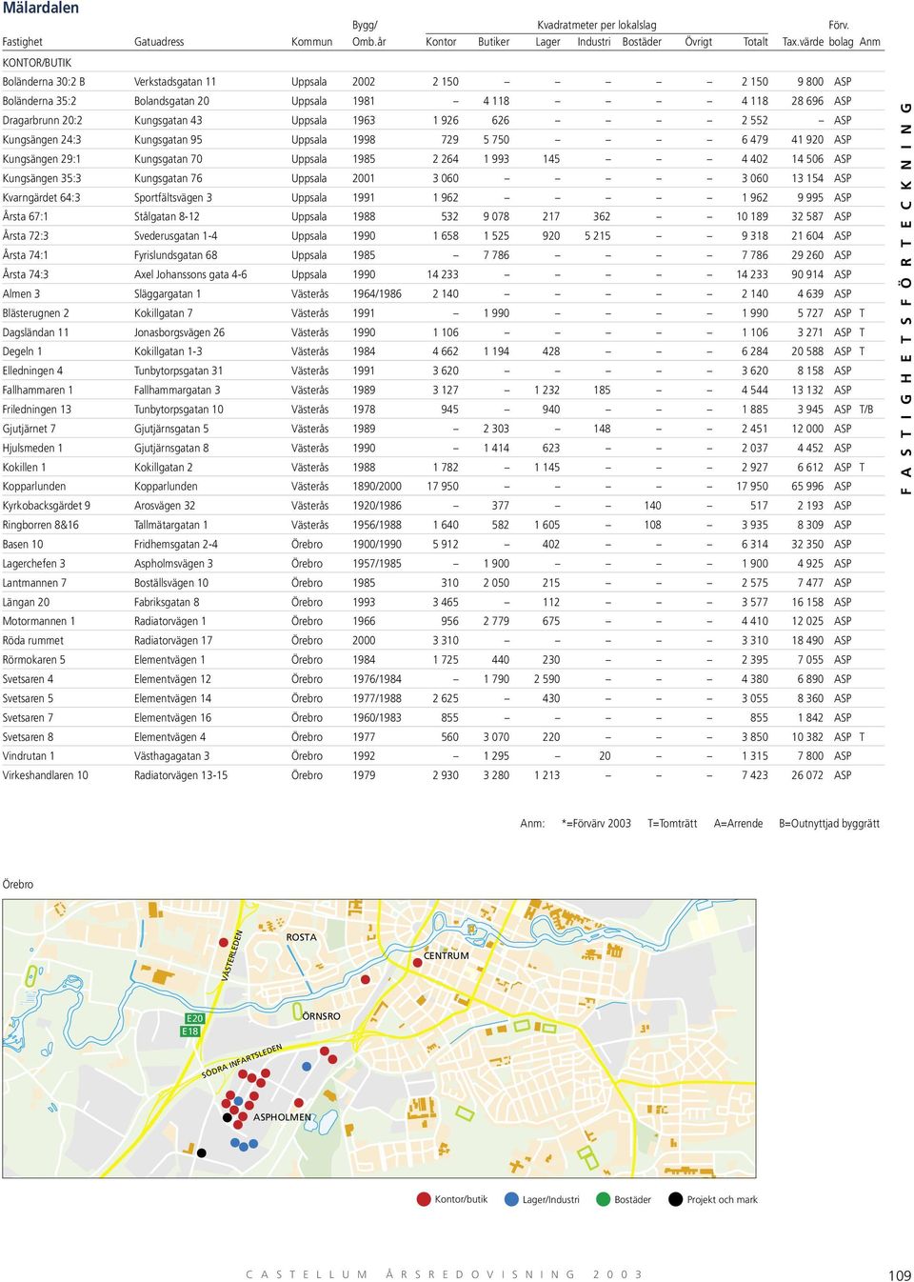The width and height of the screenshot is (914, 1282).
Task: Click the Gatuadress column header
Action: (x=159, y=42)
